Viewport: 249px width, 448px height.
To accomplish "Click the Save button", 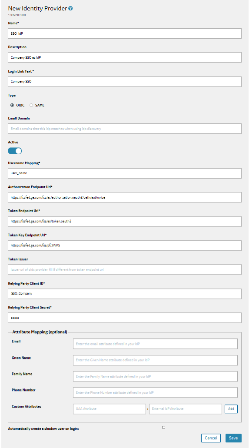I will (233, 438).
